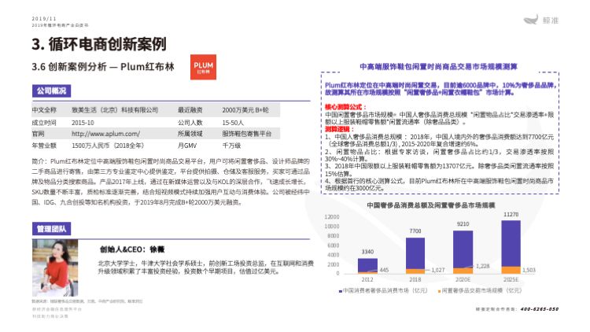
Task: Select the 公司概况 section label
Action: tap(51, 90)
